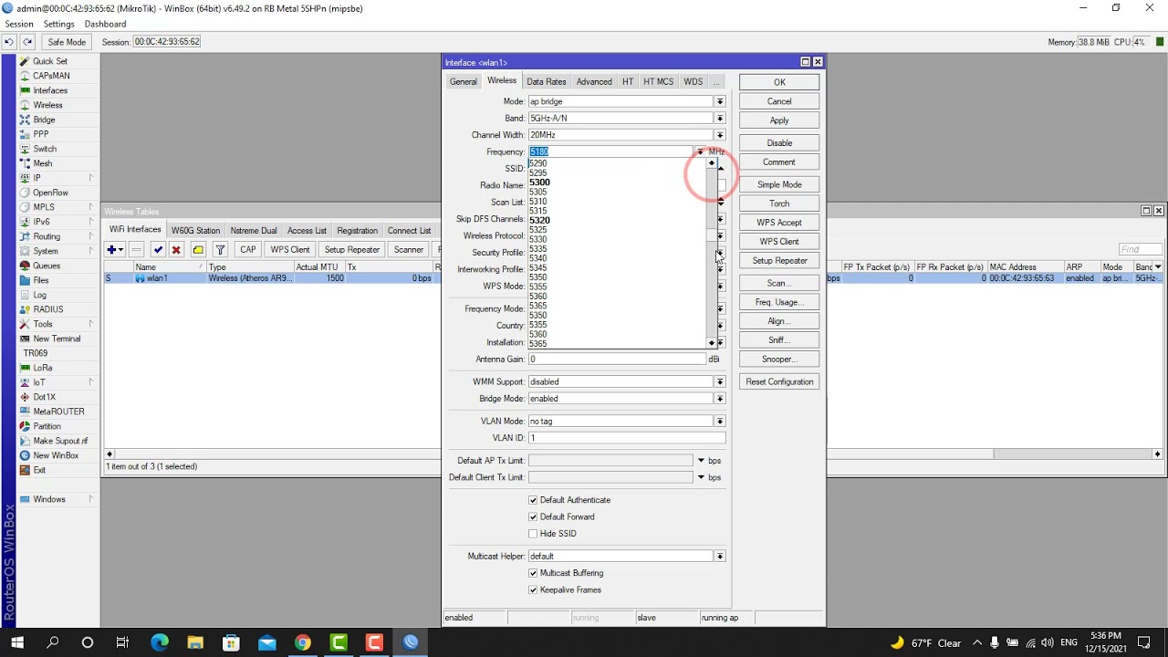The height and width of the screenshot is (657, 1168).
Task: Toggle the Multicast Buffering checkbox
Action: coord(533,573)
